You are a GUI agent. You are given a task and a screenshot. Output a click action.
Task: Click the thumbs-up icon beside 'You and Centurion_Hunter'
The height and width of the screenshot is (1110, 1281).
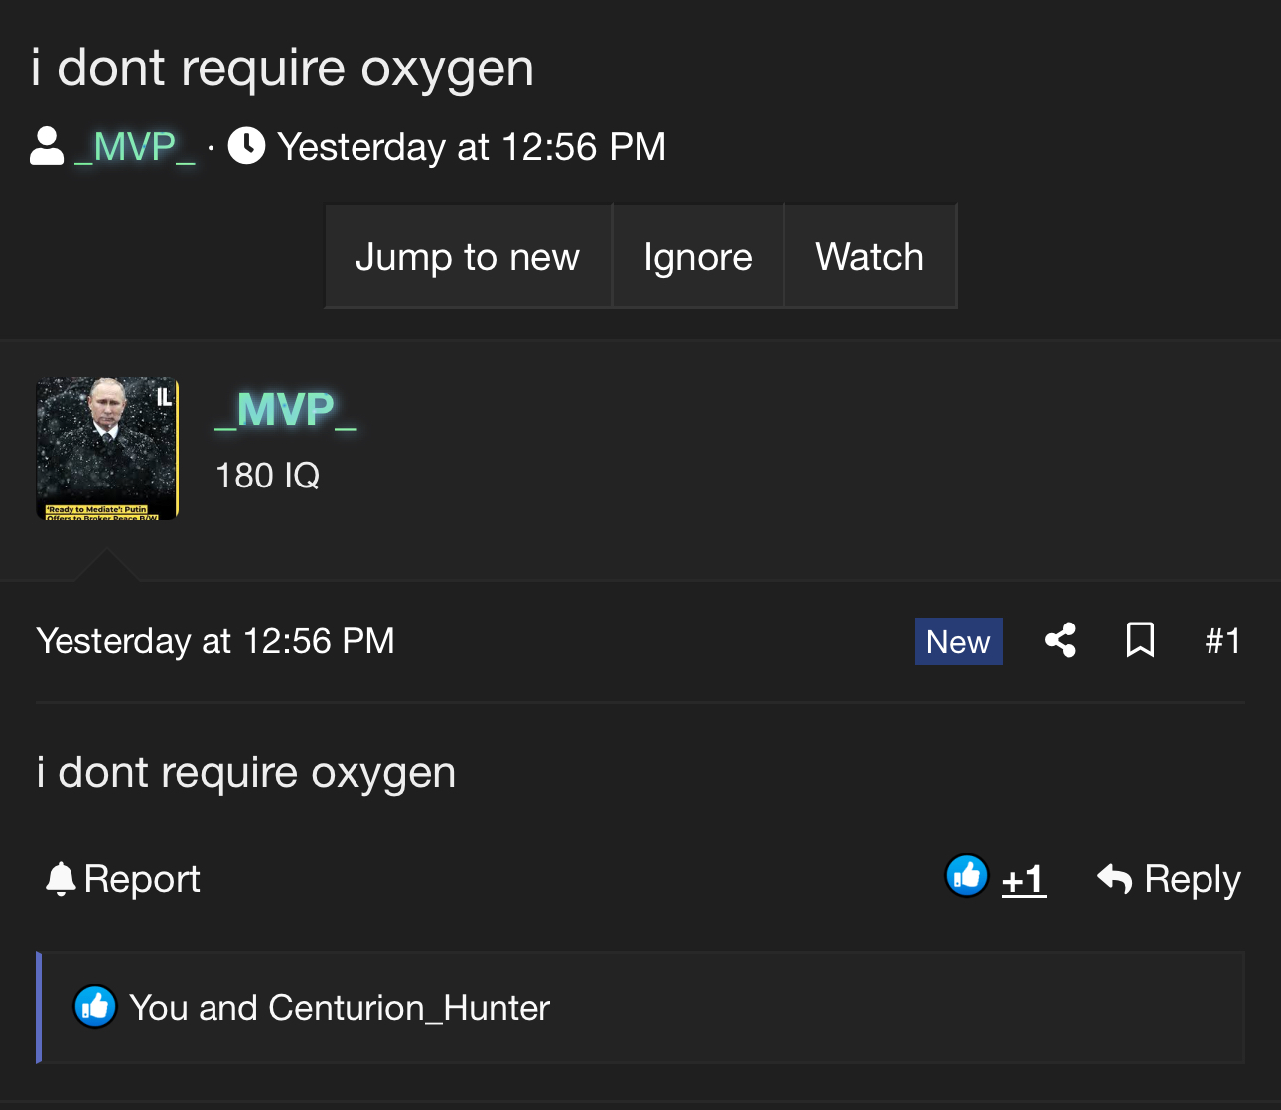pos(95,1007)
